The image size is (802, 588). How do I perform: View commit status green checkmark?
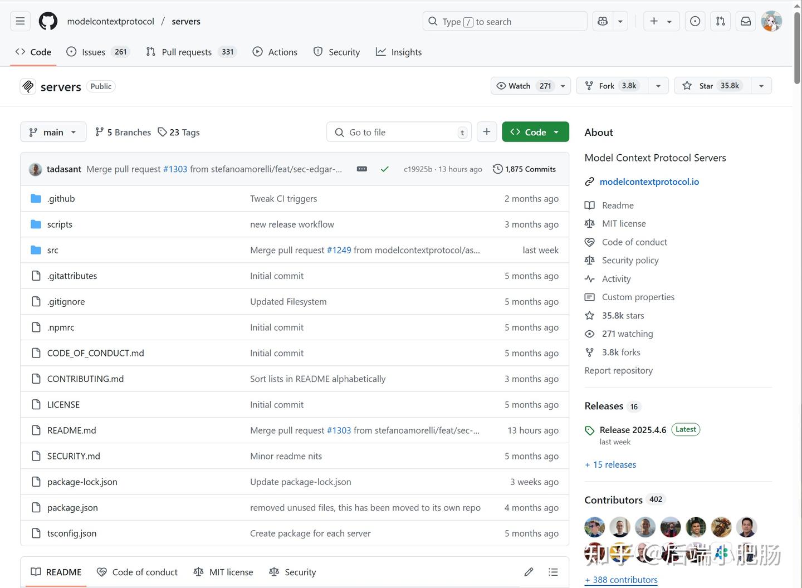384,169
